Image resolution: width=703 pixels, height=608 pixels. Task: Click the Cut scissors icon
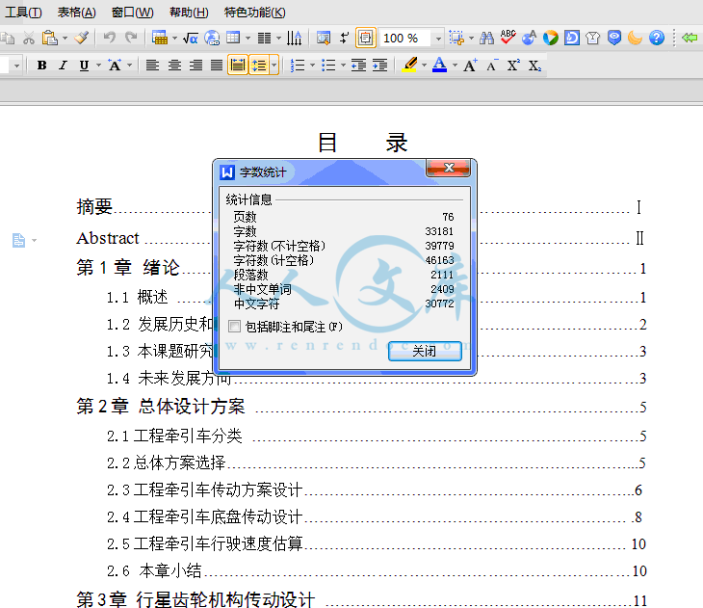[x=29, y=39]
